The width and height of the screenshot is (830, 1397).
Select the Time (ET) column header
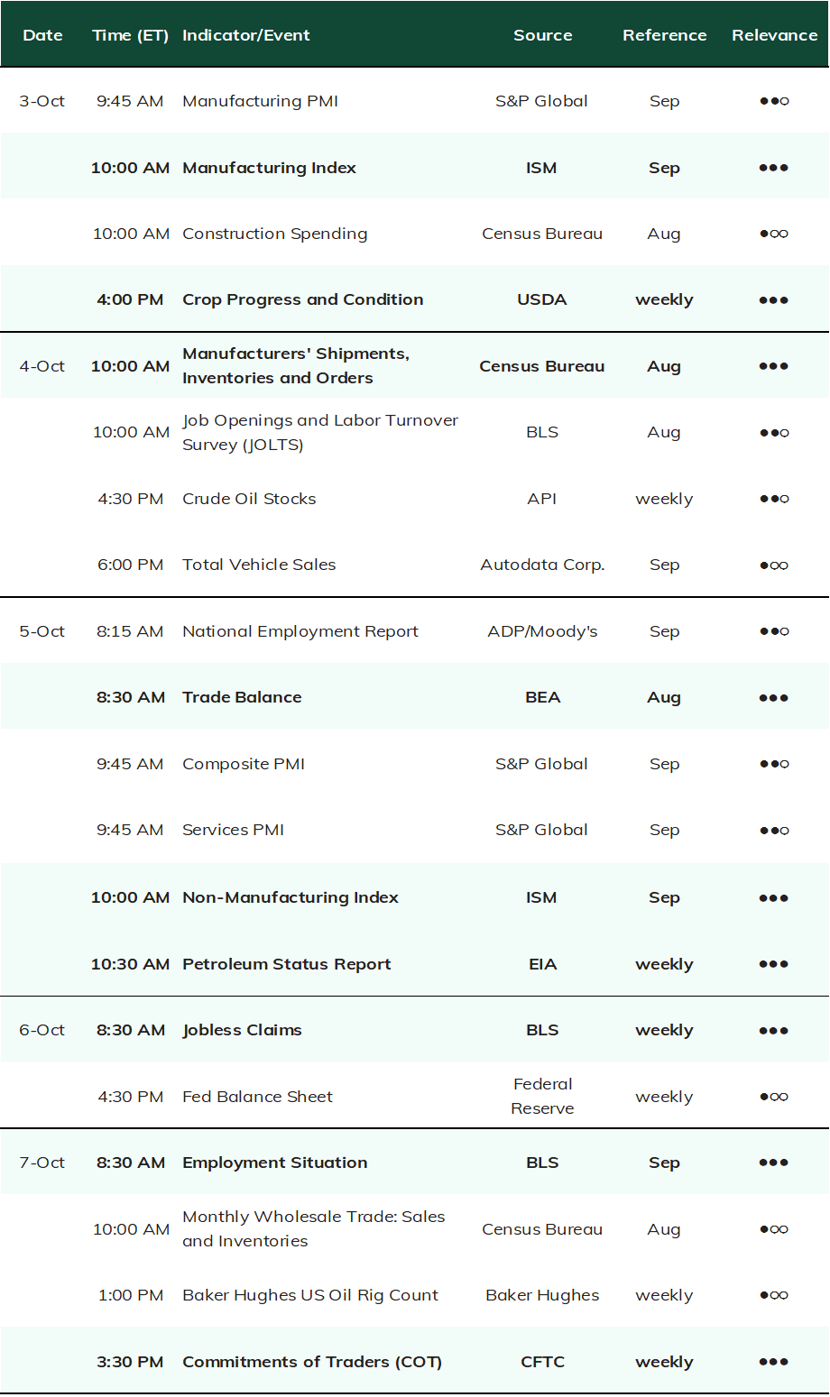tap(131, 35)
